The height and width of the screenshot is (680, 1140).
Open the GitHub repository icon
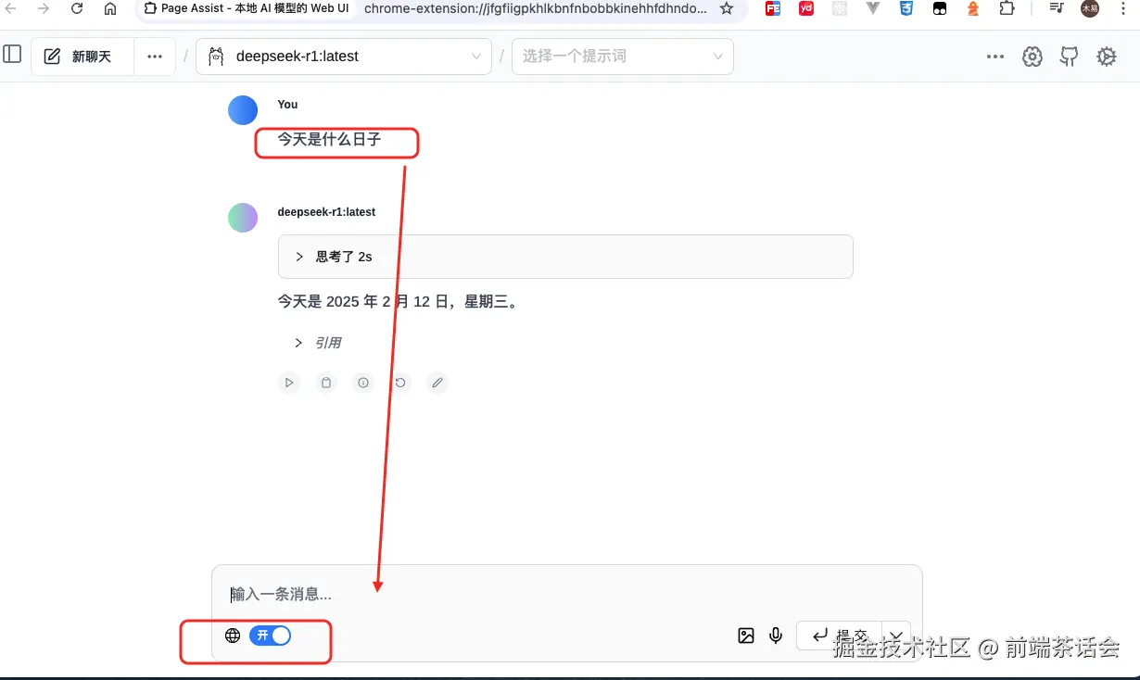pyautogui.click(x=1070, y=57)
